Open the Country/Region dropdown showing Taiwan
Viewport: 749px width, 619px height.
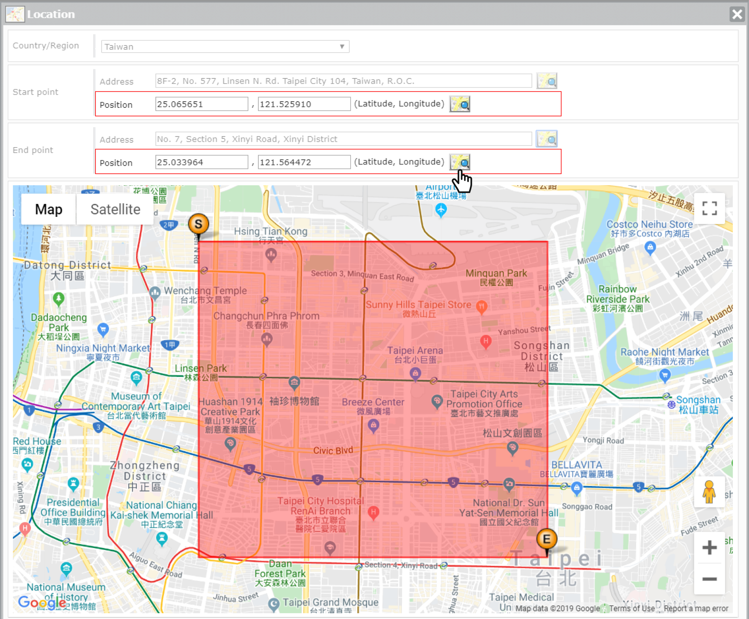pyautogui.click(x=225, y=46)
